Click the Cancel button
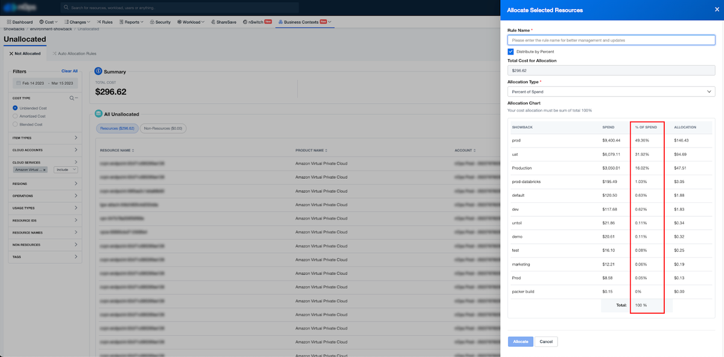Screen dimensions: 724x357 [546, 341]
